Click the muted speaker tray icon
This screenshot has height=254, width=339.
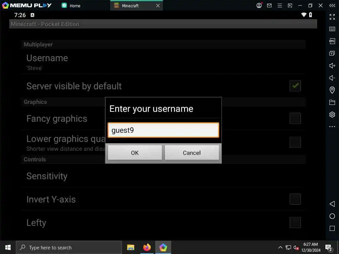(x=296, y=247)
